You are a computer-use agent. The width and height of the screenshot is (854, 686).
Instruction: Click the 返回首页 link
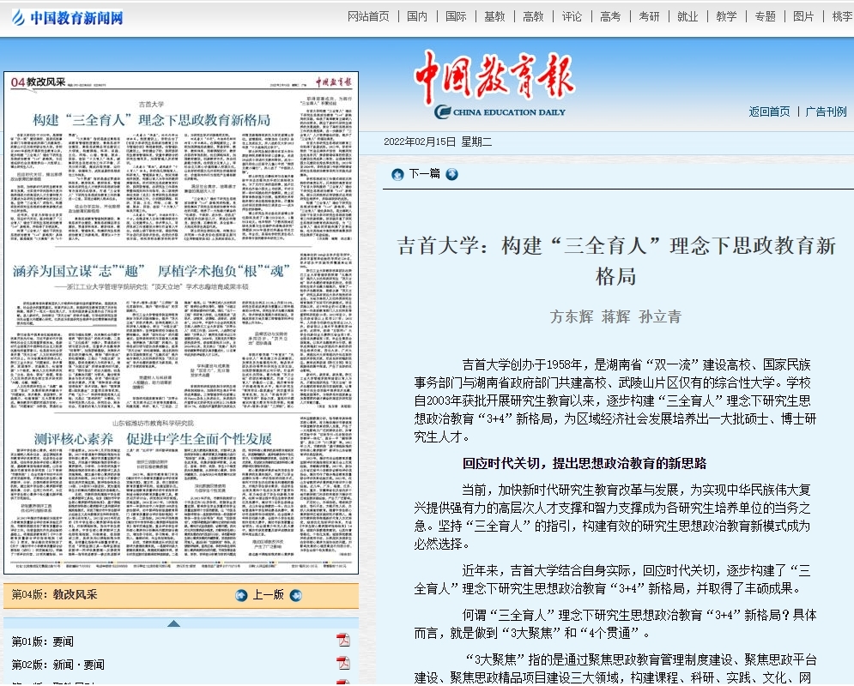[769, 111]
